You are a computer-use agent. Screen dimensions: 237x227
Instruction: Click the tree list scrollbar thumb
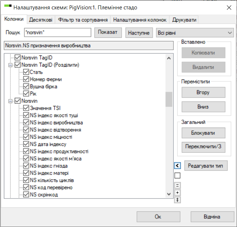(x=169, y=99)
